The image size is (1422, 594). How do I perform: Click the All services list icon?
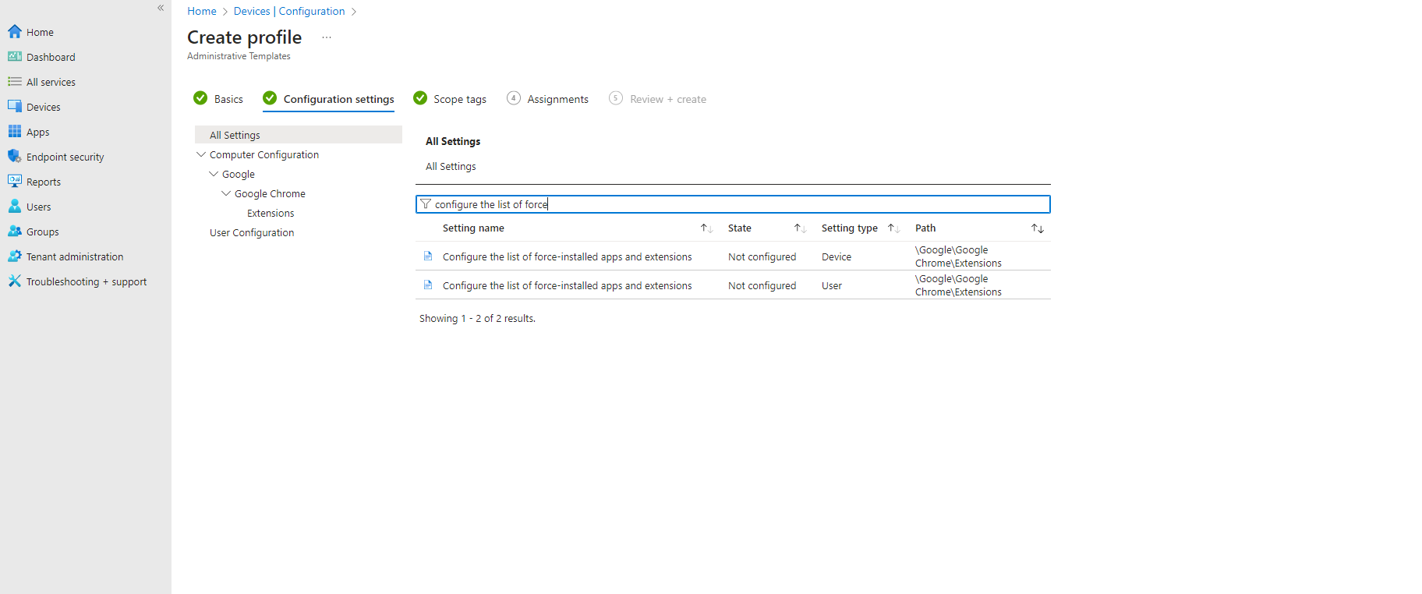pos(15,82)
